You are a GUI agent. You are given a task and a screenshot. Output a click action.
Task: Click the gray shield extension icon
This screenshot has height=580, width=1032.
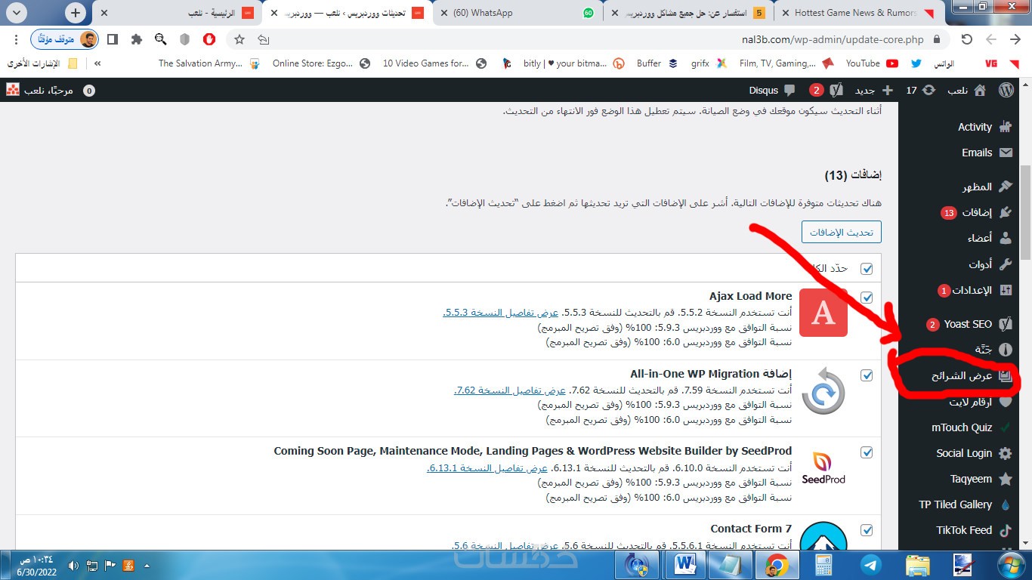[185, 39]
